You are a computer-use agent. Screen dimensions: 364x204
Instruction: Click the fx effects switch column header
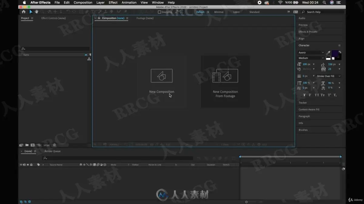click(91, 165)
